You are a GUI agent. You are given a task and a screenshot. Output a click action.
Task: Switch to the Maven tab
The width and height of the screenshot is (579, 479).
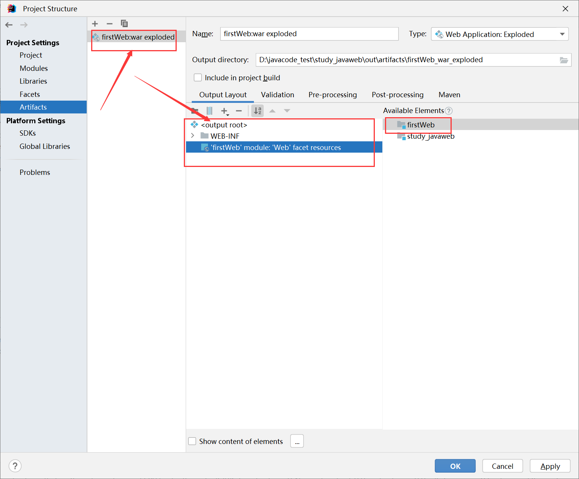(449, 95)
